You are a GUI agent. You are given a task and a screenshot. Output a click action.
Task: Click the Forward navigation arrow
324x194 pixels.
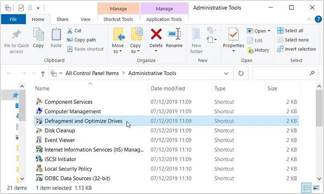(x=23, y=73)
